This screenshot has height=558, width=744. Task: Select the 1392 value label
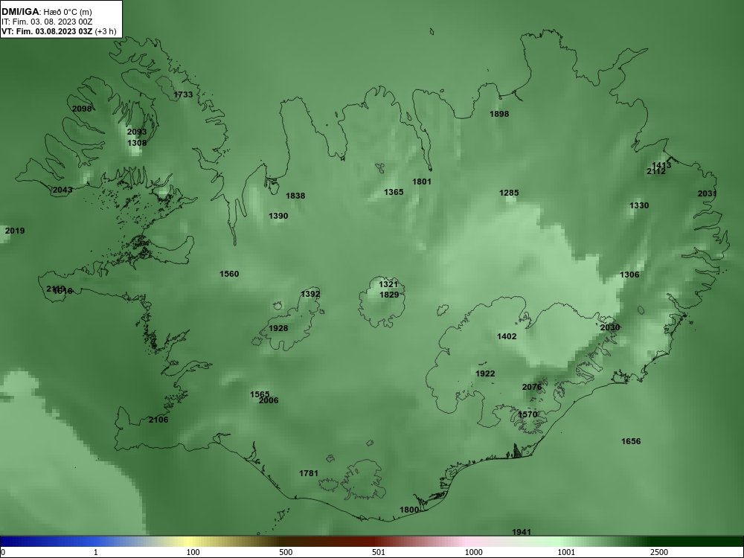pos(310,294)
